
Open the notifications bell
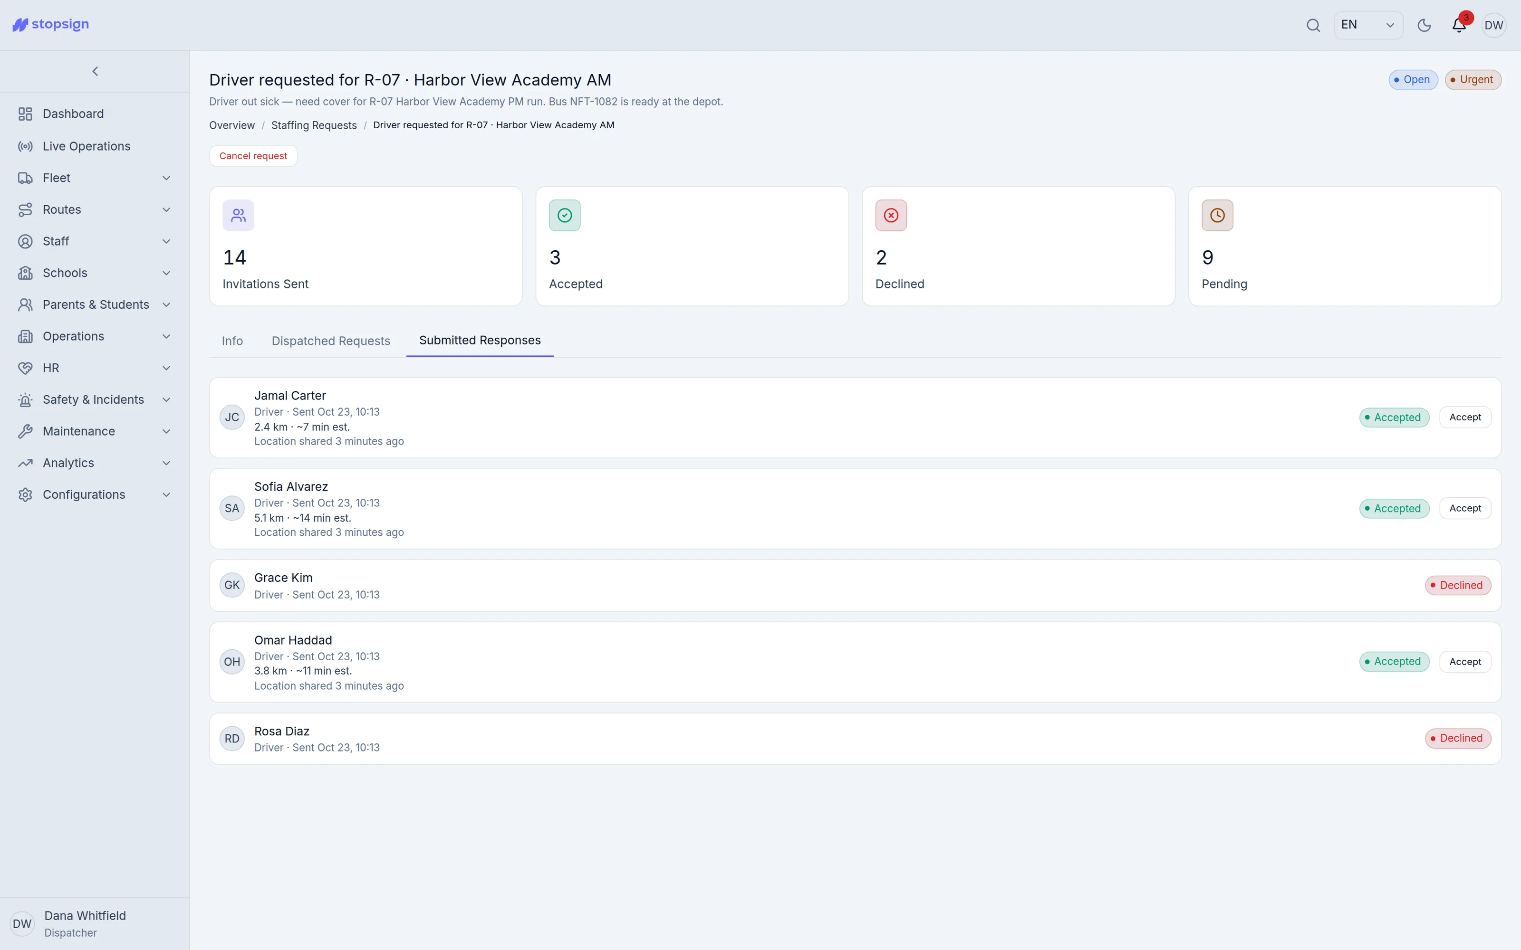(1459, 25)
